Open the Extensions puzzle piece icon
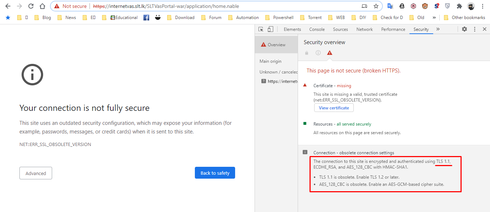The width and height of the screenshot is (490, 212). coord(459,6)
